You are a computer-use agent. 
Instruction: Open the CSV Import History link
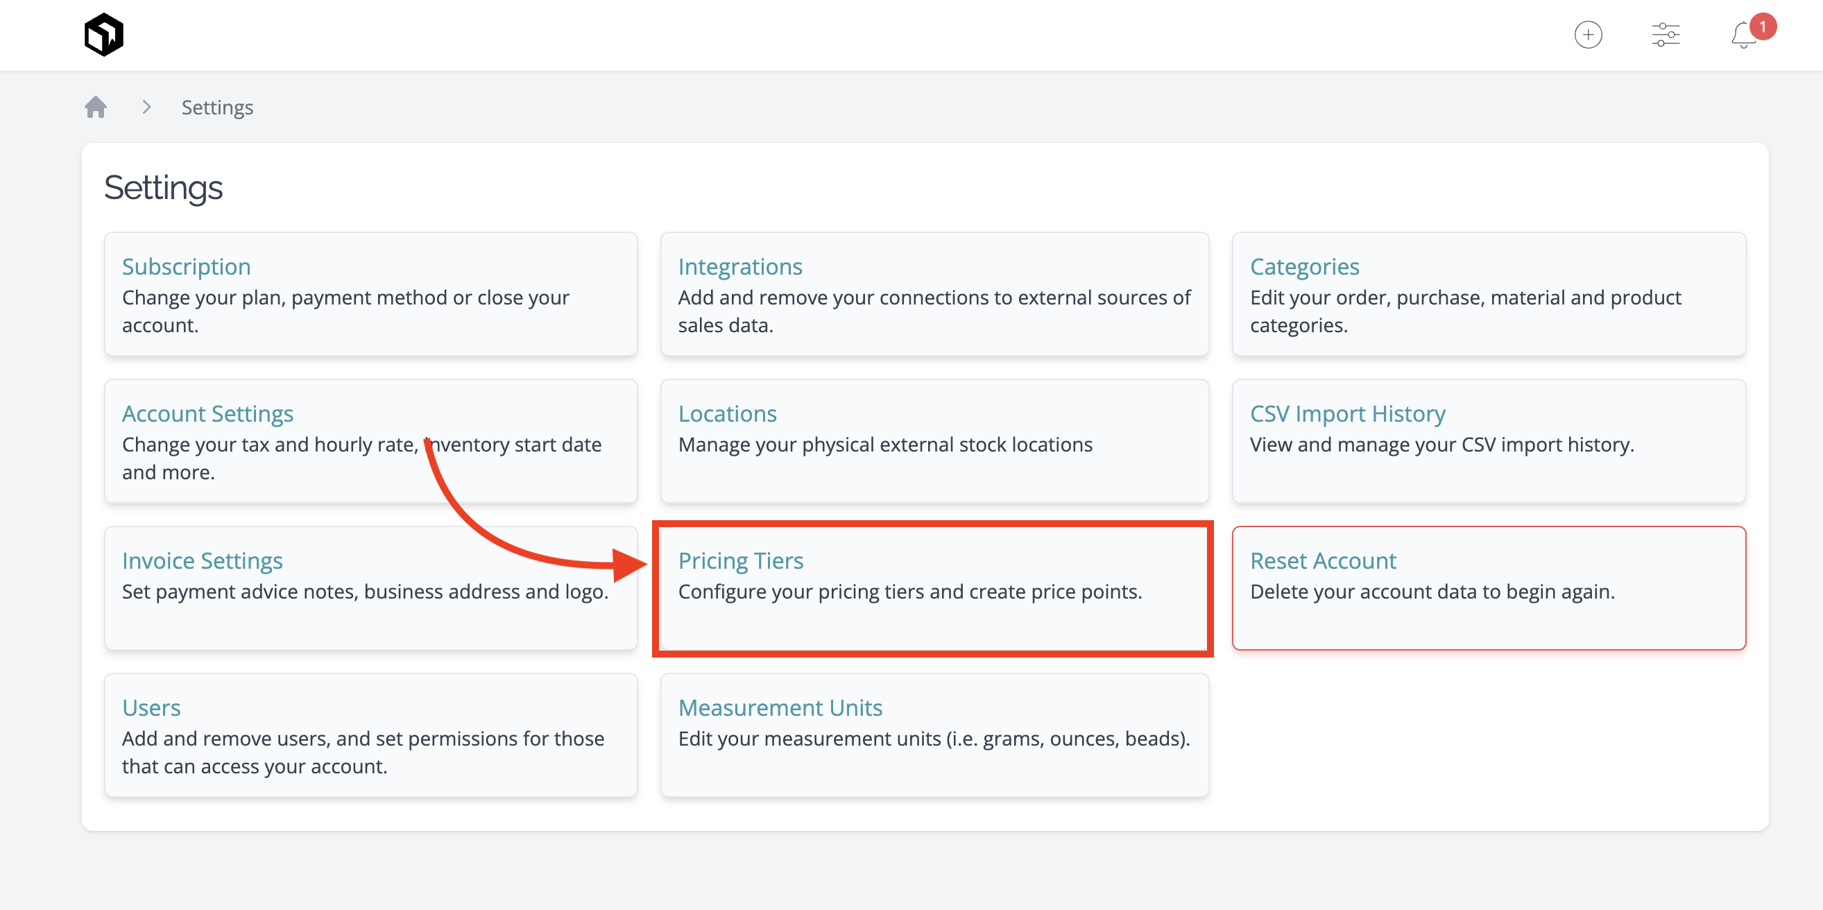click(1347, 413)
